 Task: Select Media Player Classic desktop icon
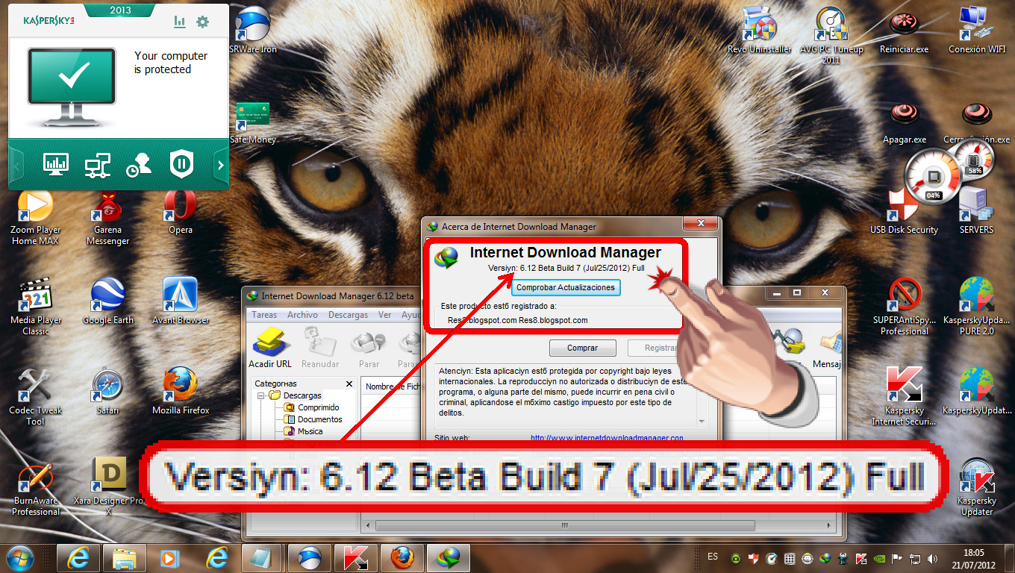[x=35, y=307]
